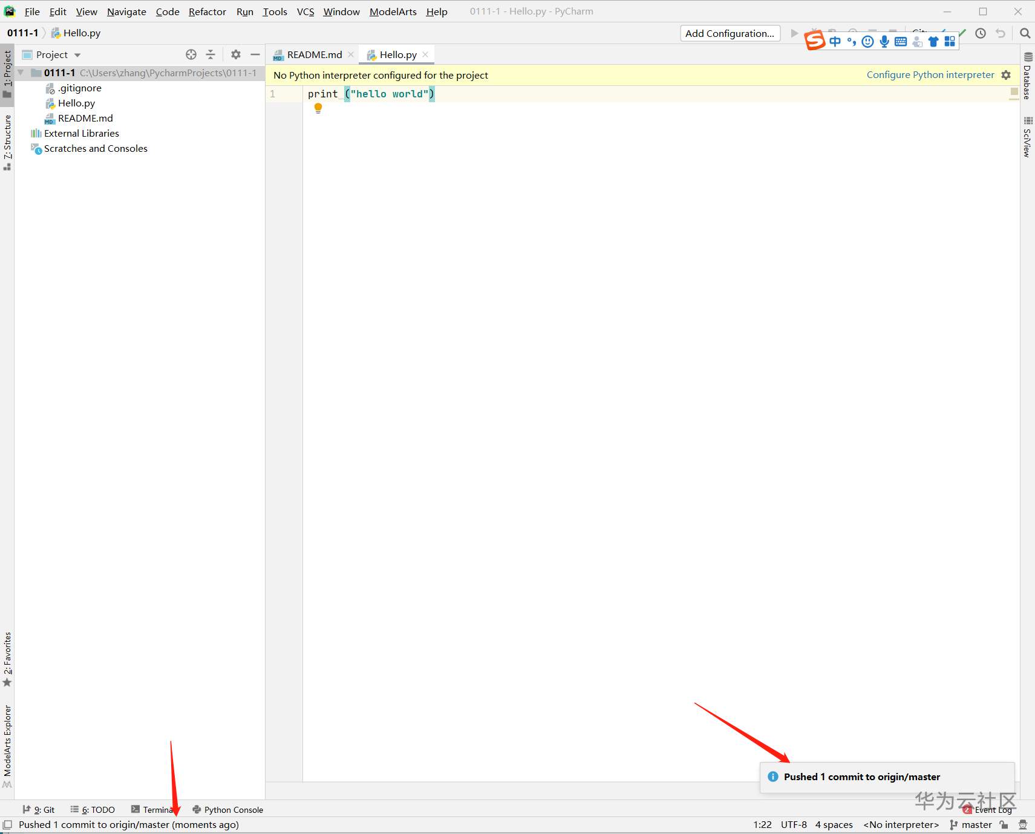The image size is (1035, 834).
Task: Open the Refactor menu
Action: pos(207,11)
